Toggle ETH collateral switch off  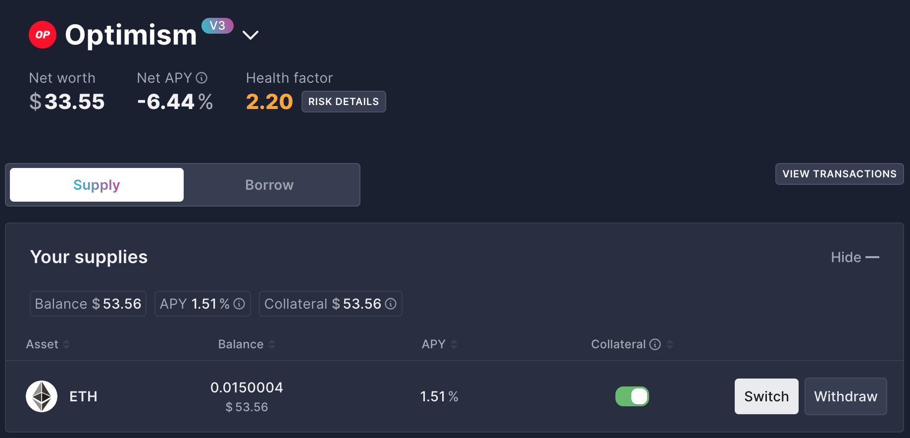click(x=632, y=396)
